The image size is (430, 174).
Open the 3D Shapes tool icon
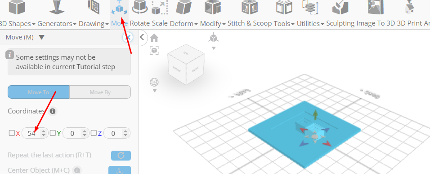pyautogui.click(x=17, y=7)
